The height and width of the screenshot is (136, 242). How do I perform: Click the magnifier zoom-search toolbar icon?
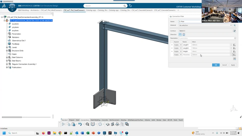tap(87, 124)
